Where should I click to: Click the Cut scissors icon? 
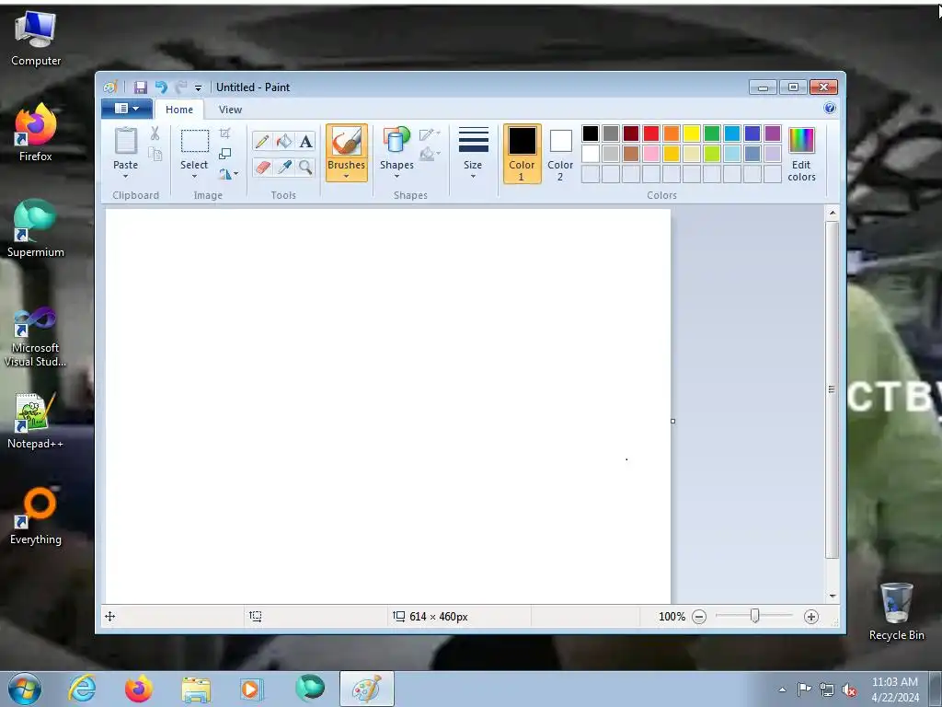[155, 133]
